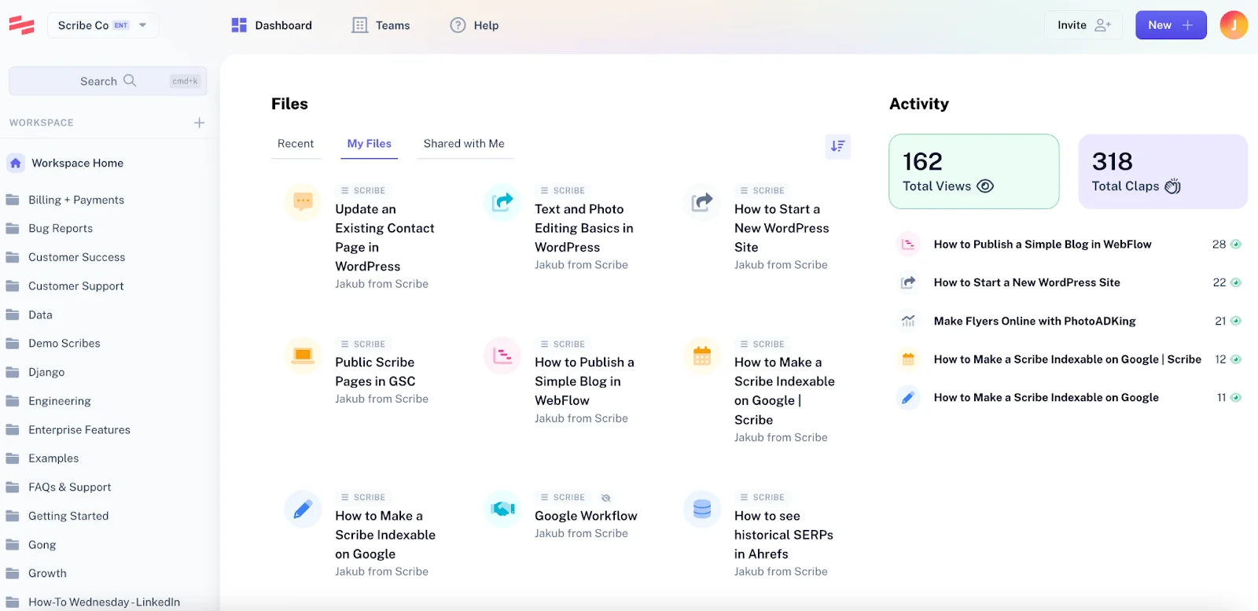This screenshot has height=611, width=1258.
Task: Open the Google Workflow file
Action: click(x=586, y=516)
